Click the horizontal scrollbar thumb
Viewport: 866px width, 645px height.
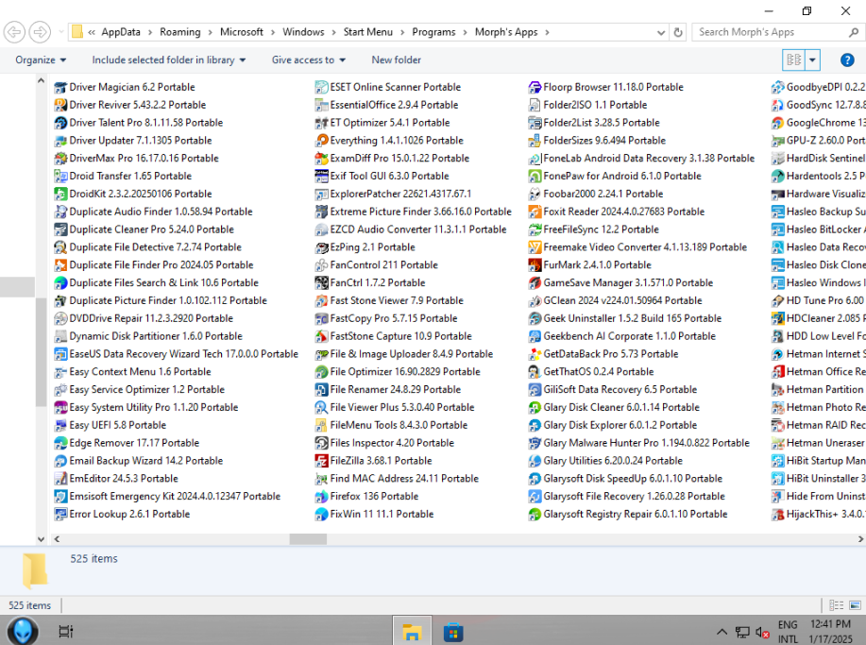[x=308, y=539]
